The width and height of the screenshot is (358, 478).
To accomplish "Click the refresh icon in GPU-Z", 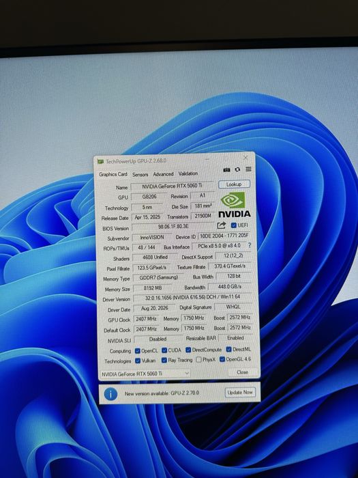I will pos(237,169).
